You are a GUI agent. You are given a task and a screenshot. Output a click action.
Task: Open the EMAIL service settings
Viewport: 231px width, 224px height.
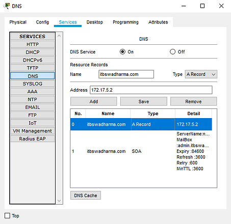tap(33, 107)
